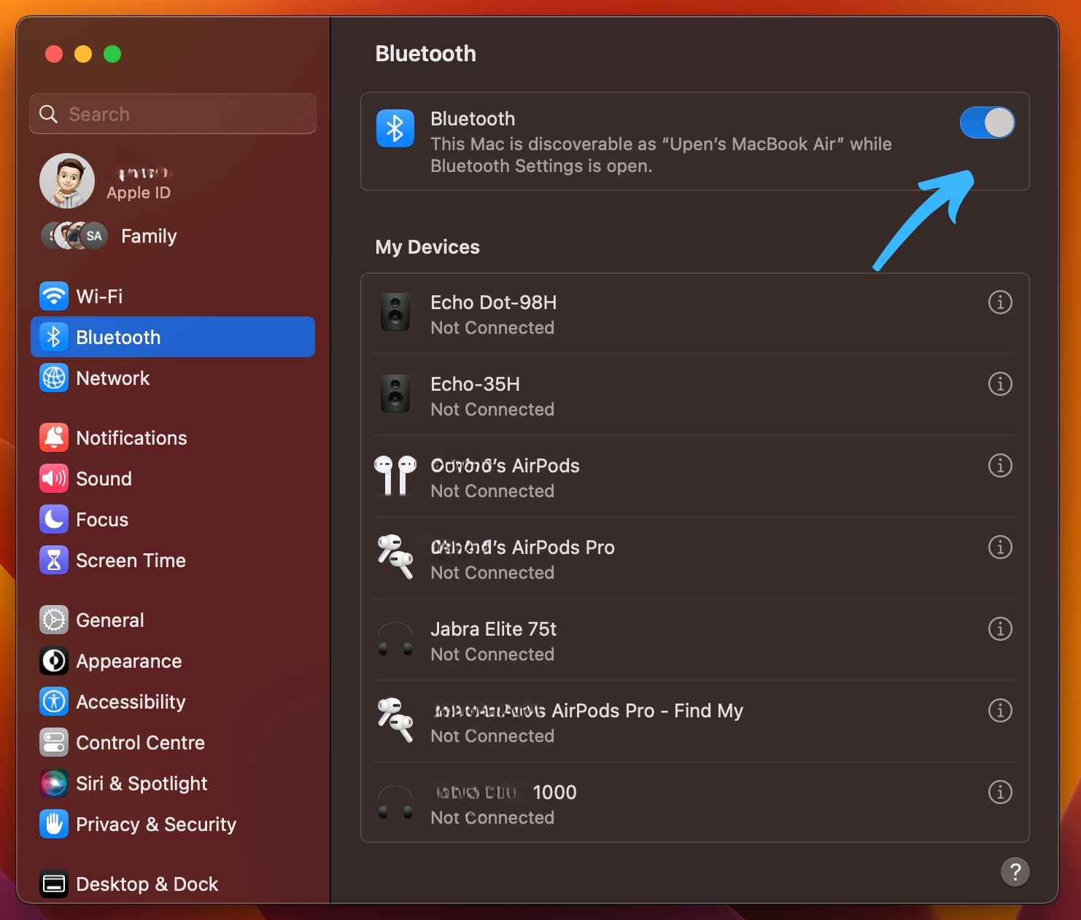The height and width of the screenshot is (920, 1081).
Task: Click the Family group avatars
Action: [x=74, y=236]
